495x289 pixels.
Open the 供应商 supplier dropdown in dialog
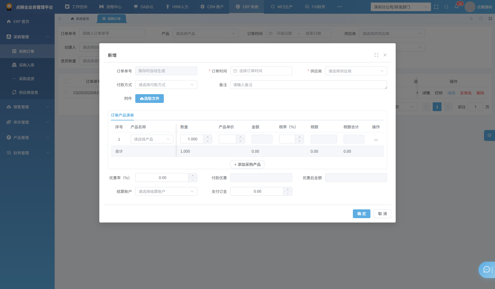pos(356,71)
